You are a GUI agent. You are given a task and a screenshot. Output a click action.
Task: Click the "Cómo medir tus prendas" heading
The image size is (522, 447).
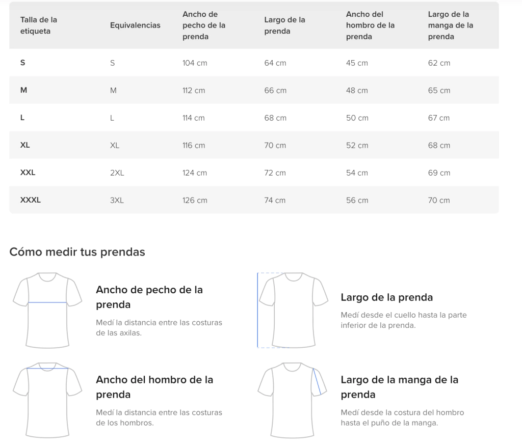77,252
